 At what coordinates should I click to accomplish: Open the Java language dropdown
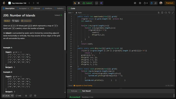point(71,13)
